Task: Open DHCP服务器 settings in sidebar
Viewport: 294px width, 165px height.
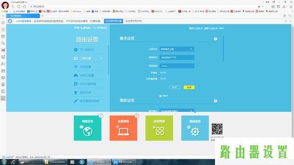Action: click(x=88, y=84)
